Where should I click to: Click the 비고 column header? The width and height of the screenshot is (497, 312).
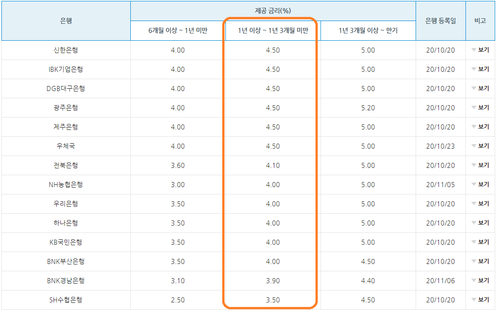(480, 21)
